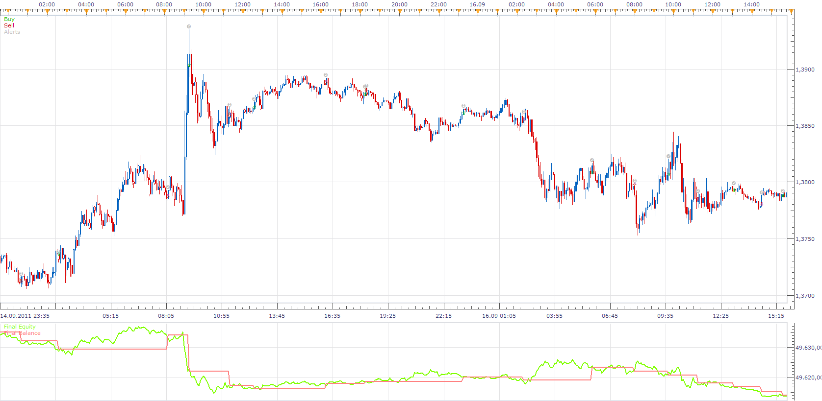Viewport: 822px width, 401px height.
Task: Click the orange timeline marker under 16:00
Action: [321, 12]
